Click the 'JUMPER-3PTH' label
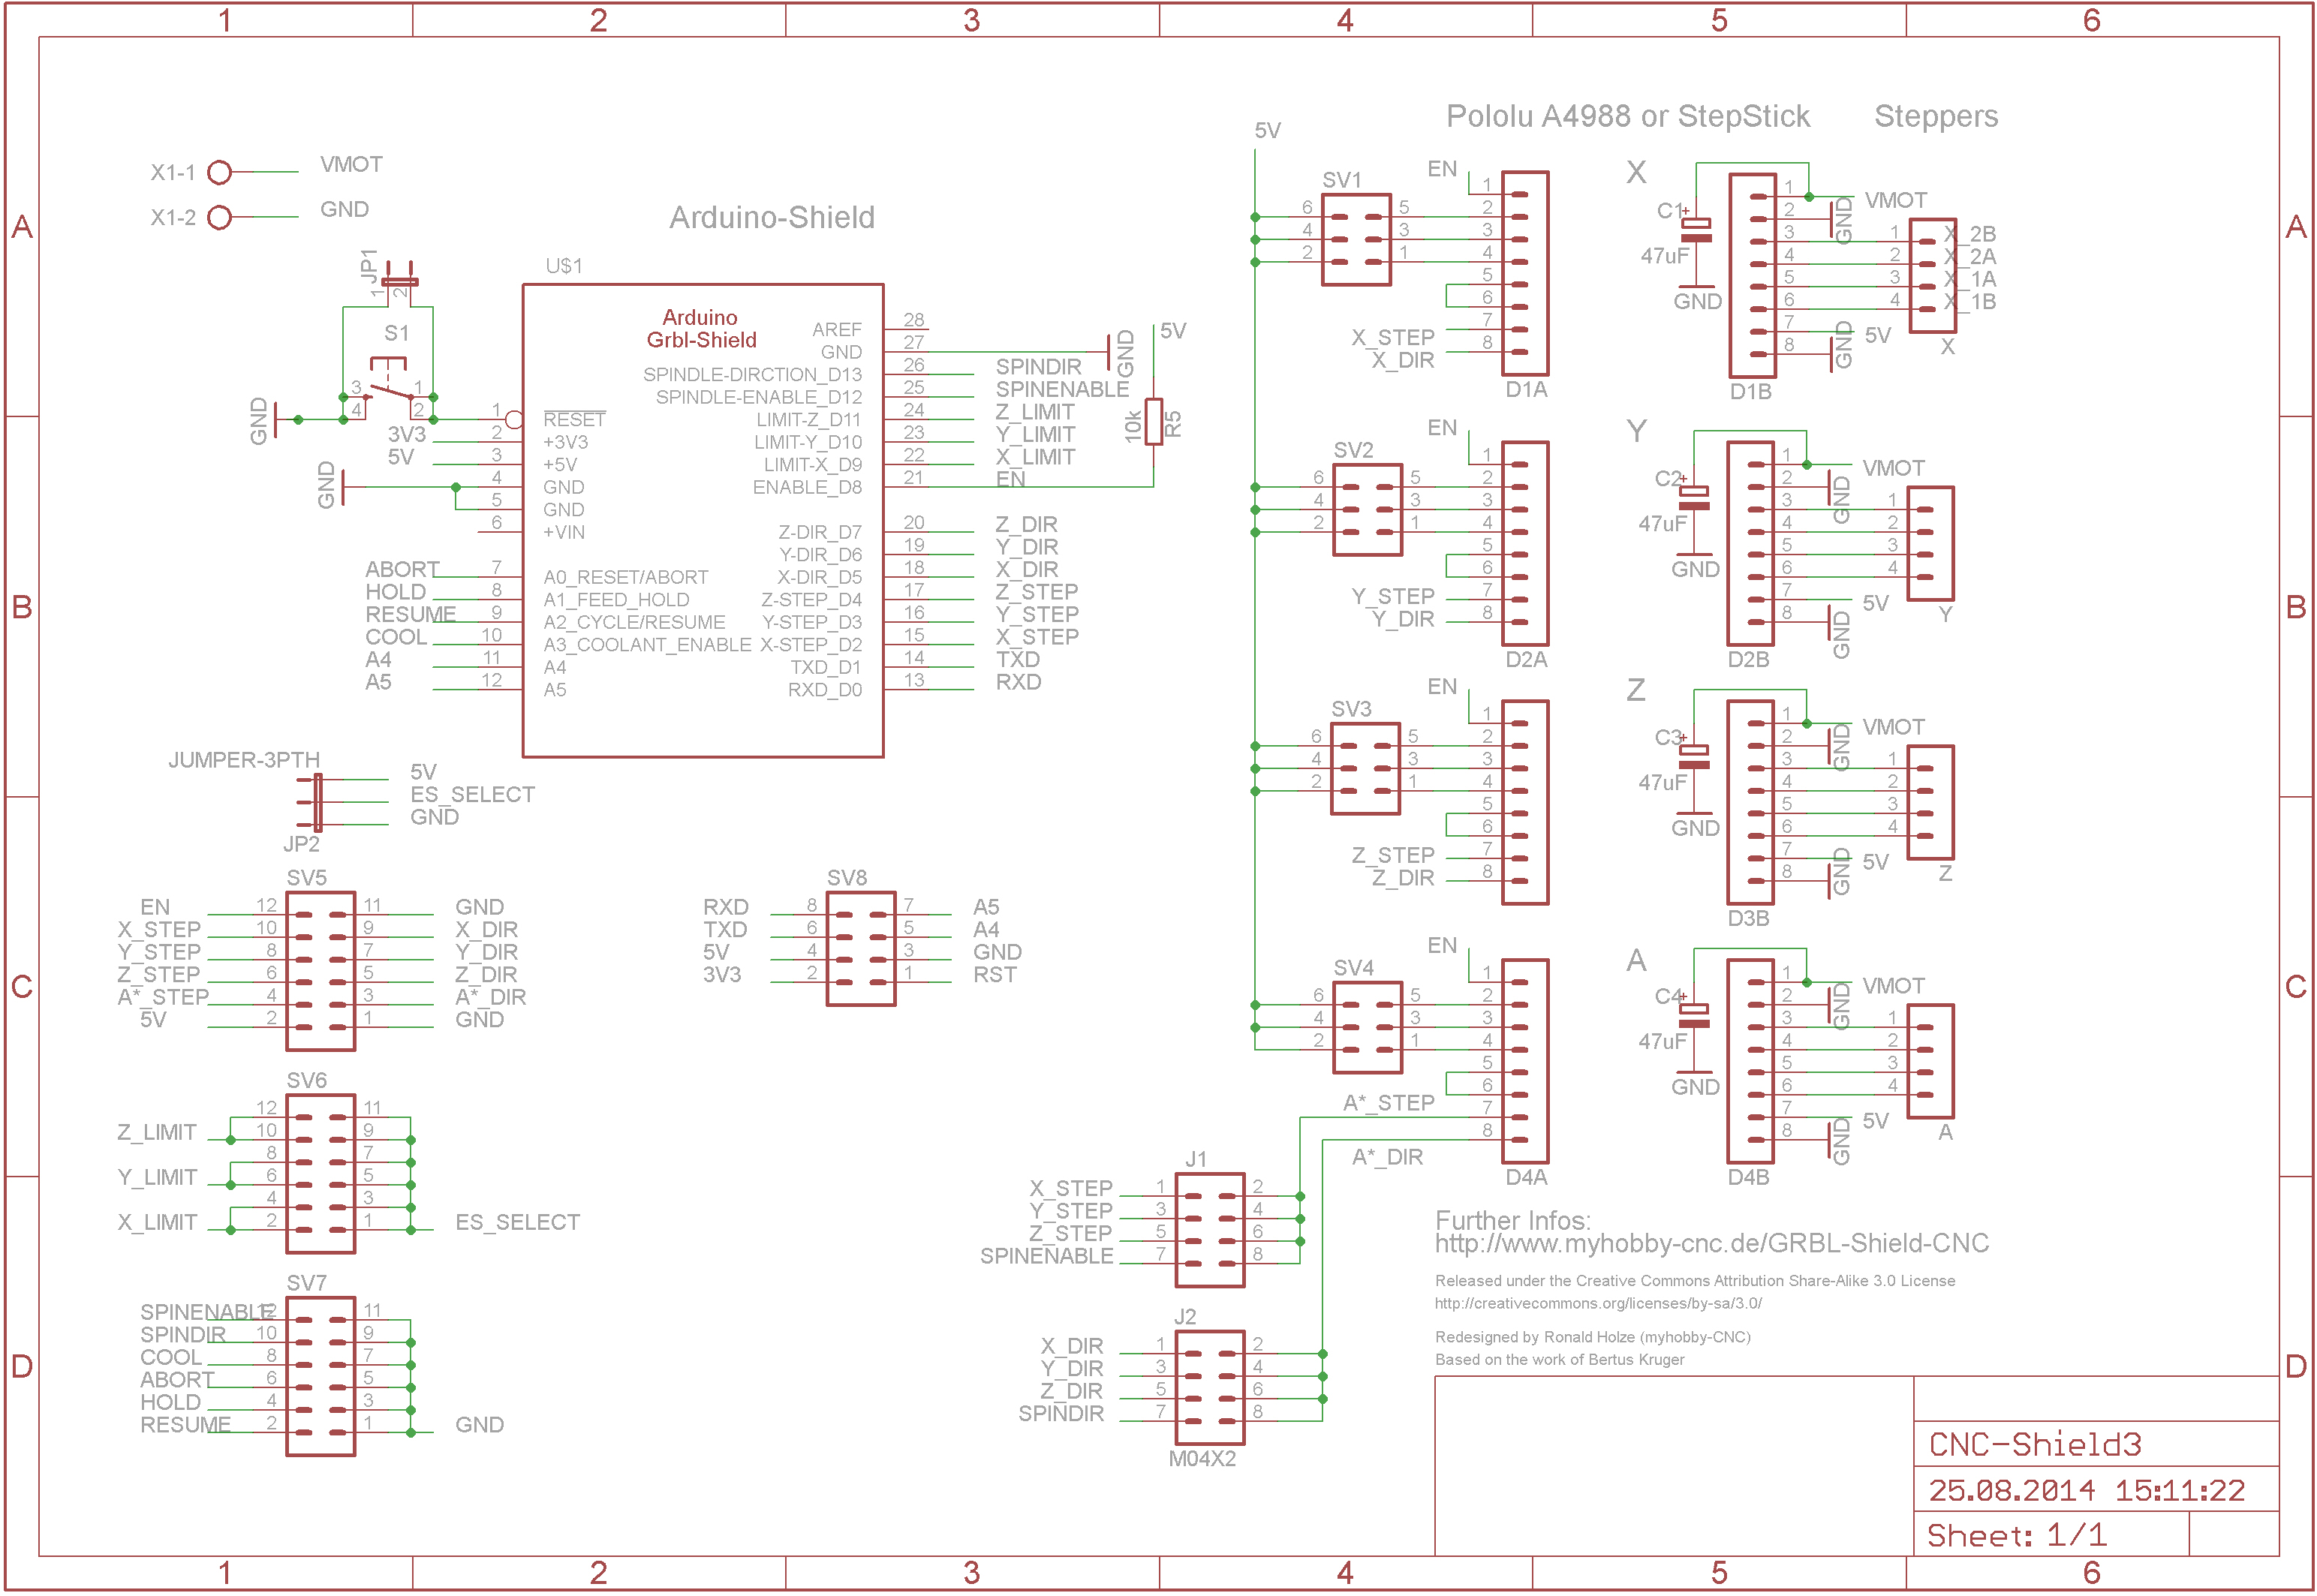The width and height of the screenshot is (2317, 1596). click(x=244, y=760)
